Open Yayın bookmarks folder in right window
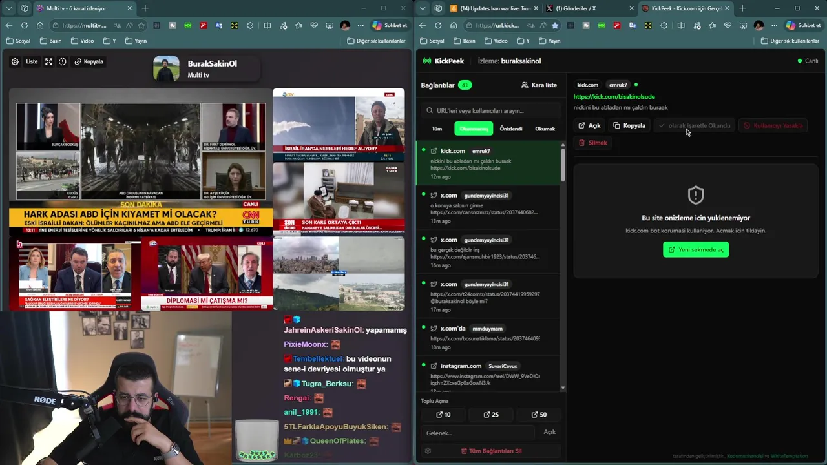 (x=549, y=41)
